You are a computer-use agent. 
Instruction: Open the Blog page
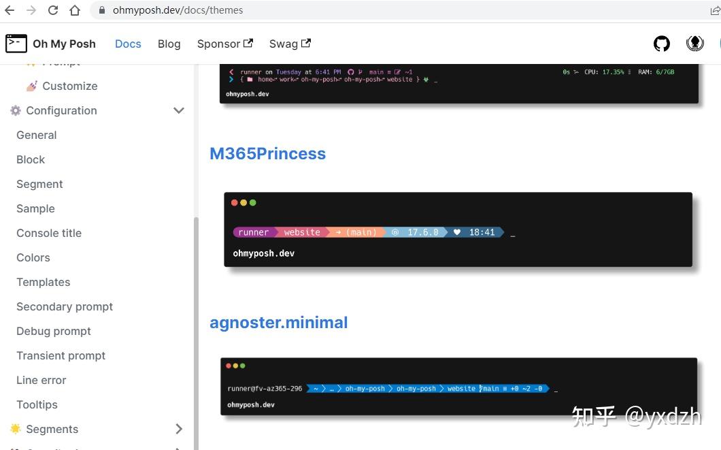point(169,43)
